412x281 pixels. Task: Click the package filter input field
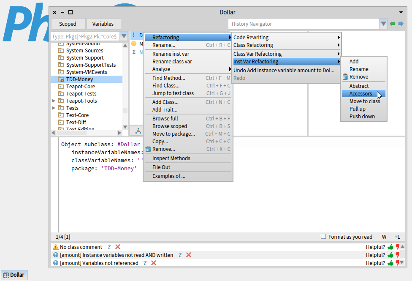click(85, 36)
